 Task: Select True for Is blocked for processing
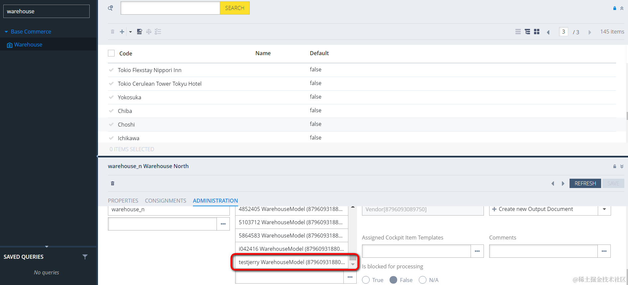coord(366,280)
